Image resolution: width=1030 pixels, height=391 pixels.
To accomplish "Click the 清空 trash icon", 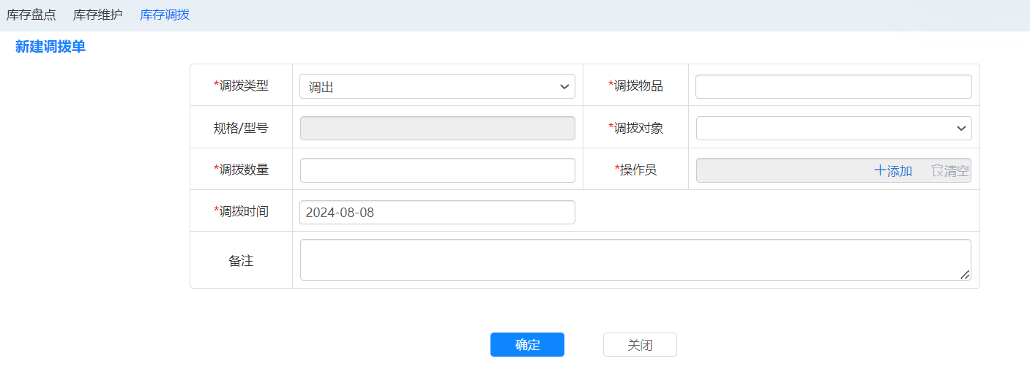I will (937, 170).
